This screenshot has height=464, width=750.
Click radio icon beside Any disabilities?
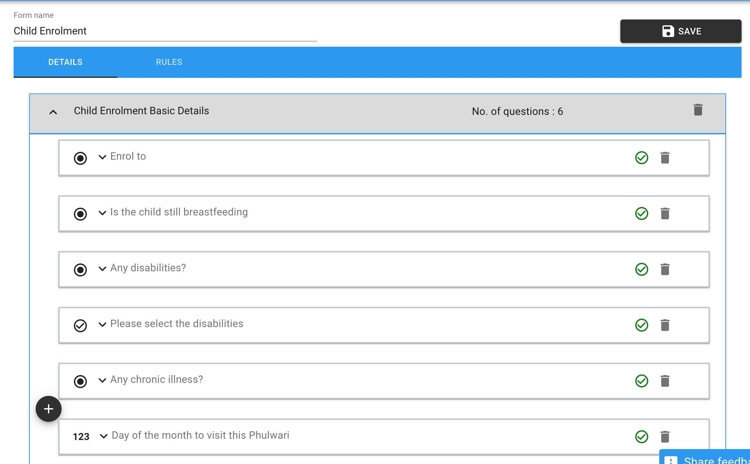(80, 270)
